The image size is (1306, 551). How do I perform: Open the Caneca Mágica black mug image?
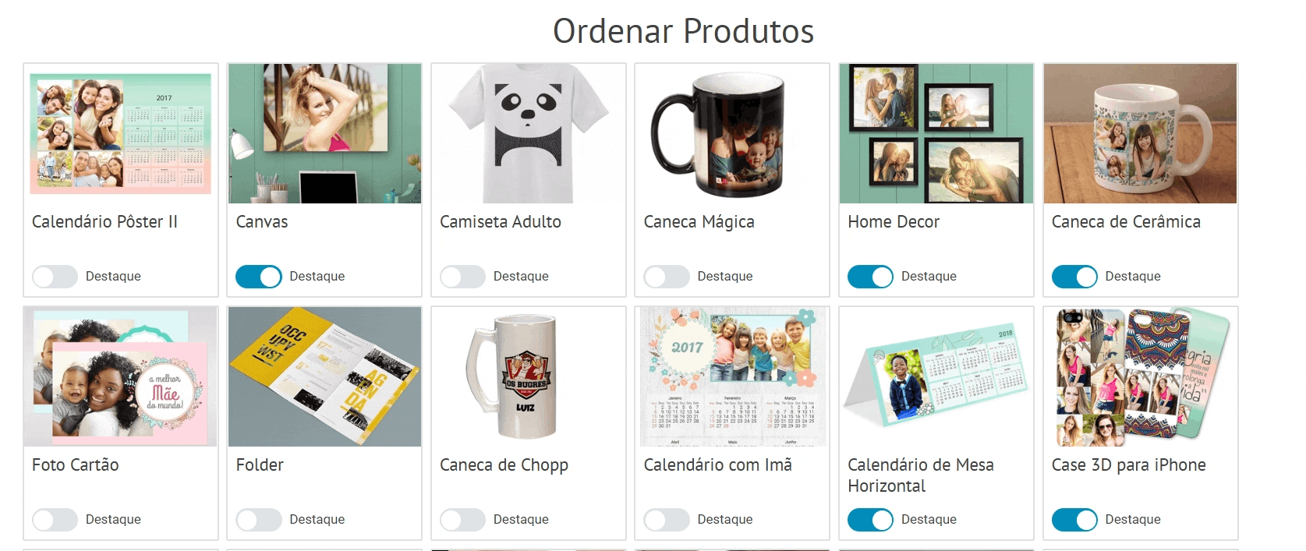point(732,133)
